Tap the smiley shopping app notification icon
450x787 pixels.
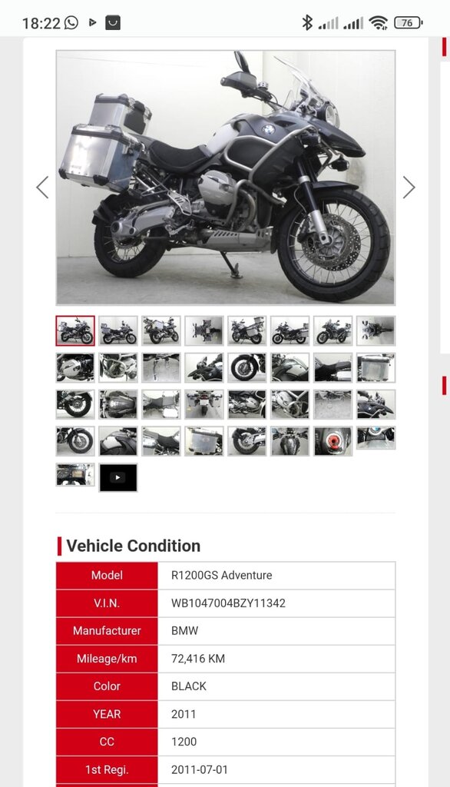(113, 22)
